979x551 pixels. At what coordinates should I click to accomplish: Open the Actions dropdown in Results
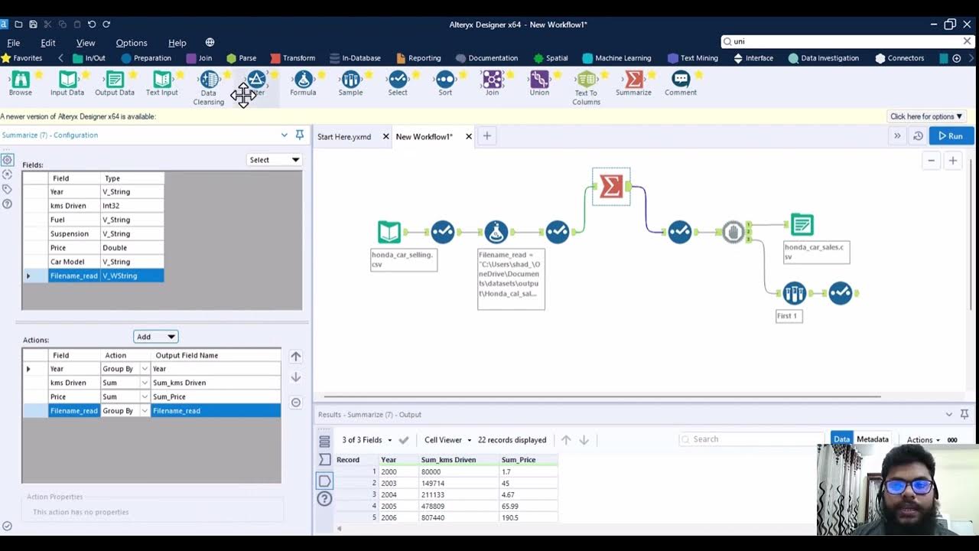coord(923,440)
